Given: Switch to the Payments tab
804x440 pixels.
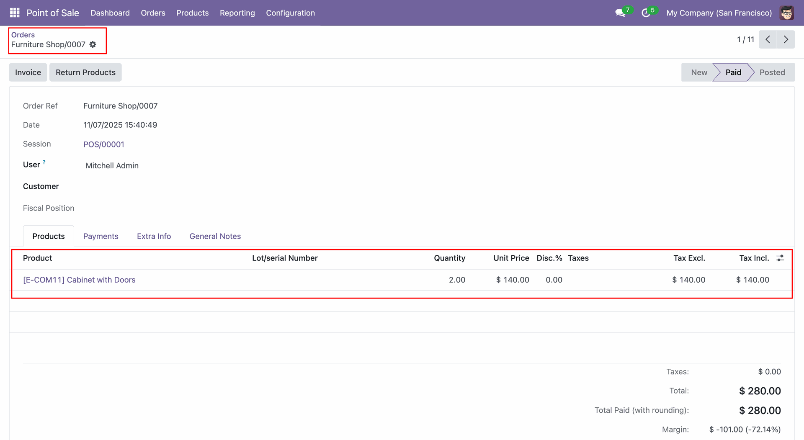Looking at the screenshot, I should click(100, 236).
